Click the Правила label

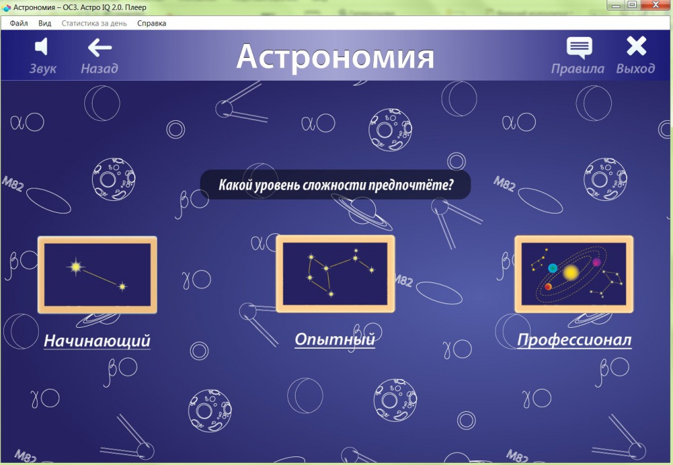[x=578, y=69]
